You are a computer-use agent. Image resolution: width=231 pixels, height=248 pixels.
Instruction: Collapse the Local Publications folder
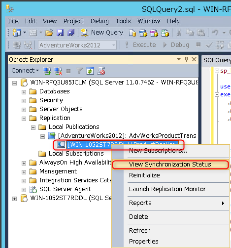tap(33, 127)
